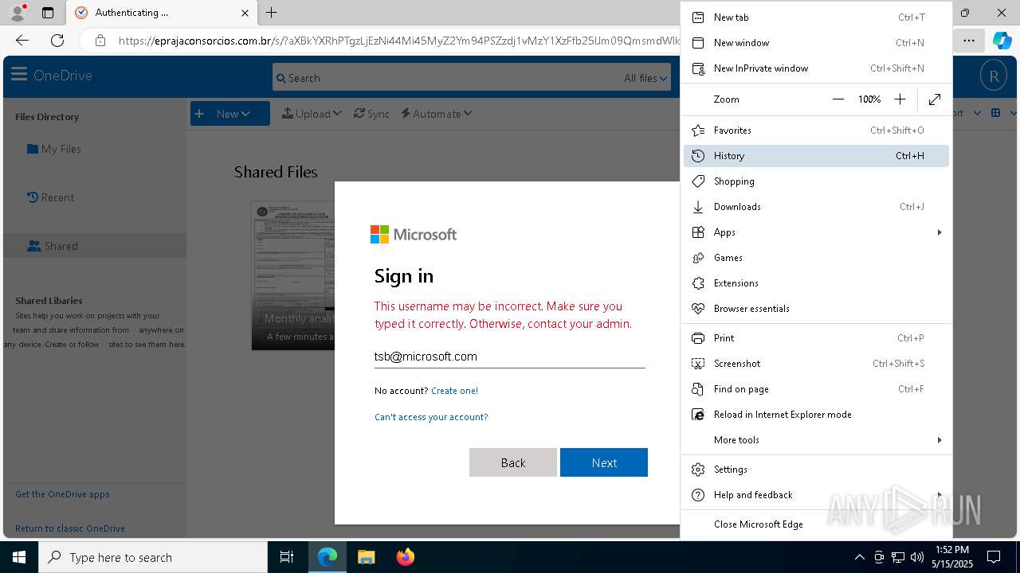Click the browser profile avatar icon
This screenshot has width=1020, height=573.
pos(18,13)
